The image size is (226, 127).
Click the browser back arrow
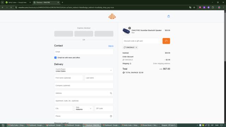tap(2, 7)
